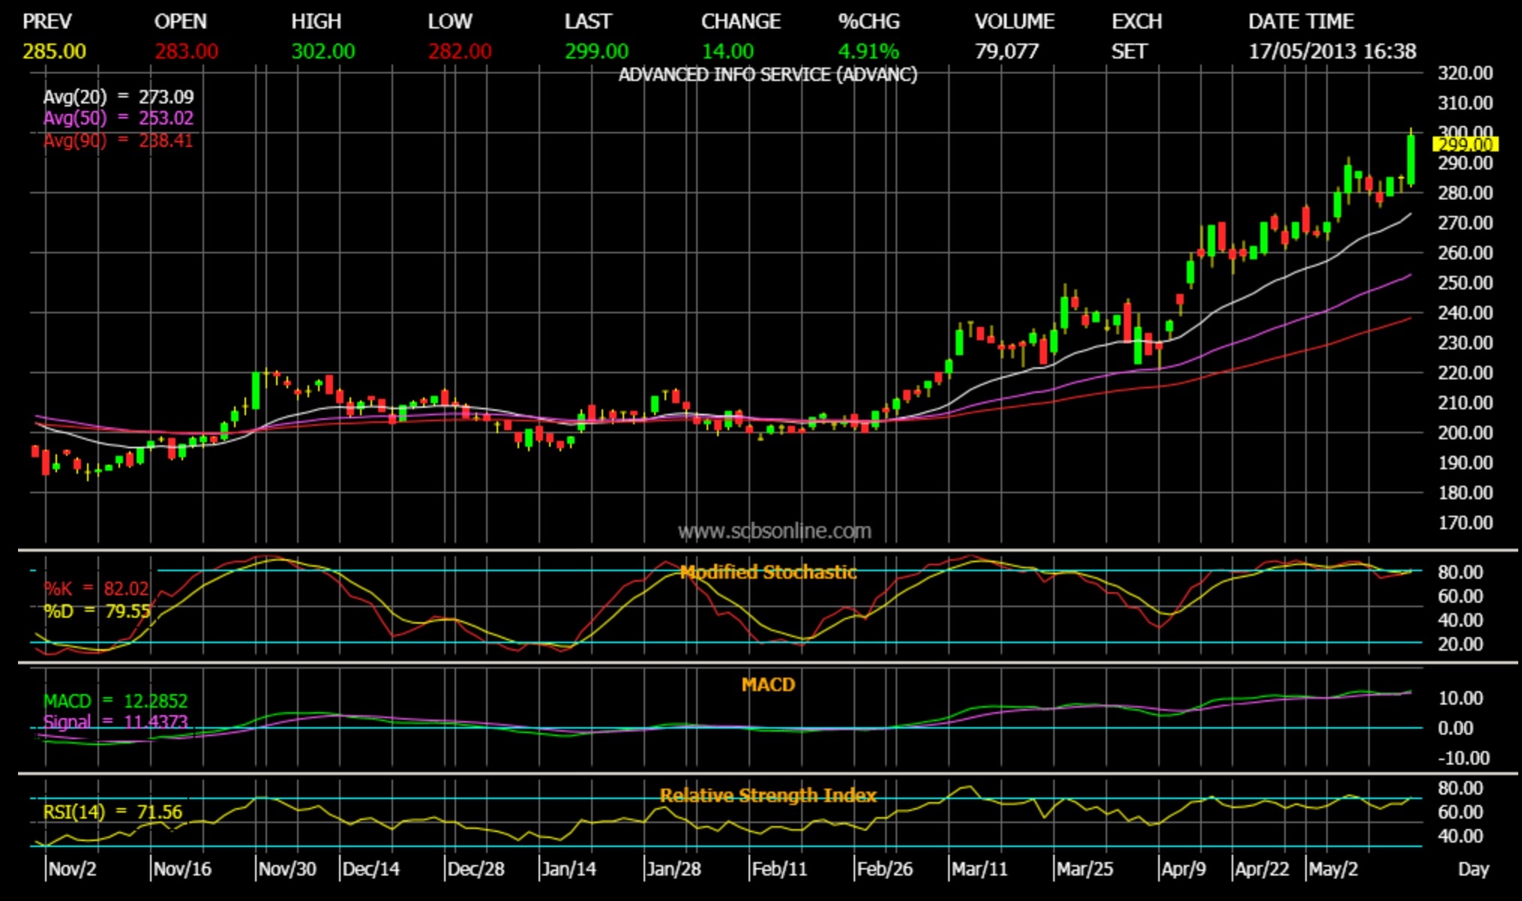The height and width of the screenshot is (901, 1522).
Task: Click the Day timeframe label
Action: coord(1473,870)
